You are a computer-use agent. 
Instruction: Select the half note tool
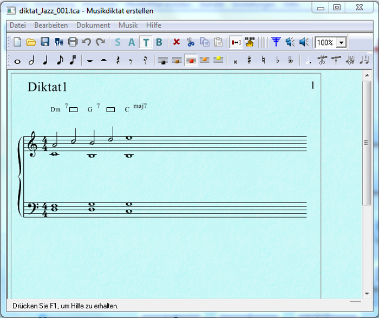point(31,61)
